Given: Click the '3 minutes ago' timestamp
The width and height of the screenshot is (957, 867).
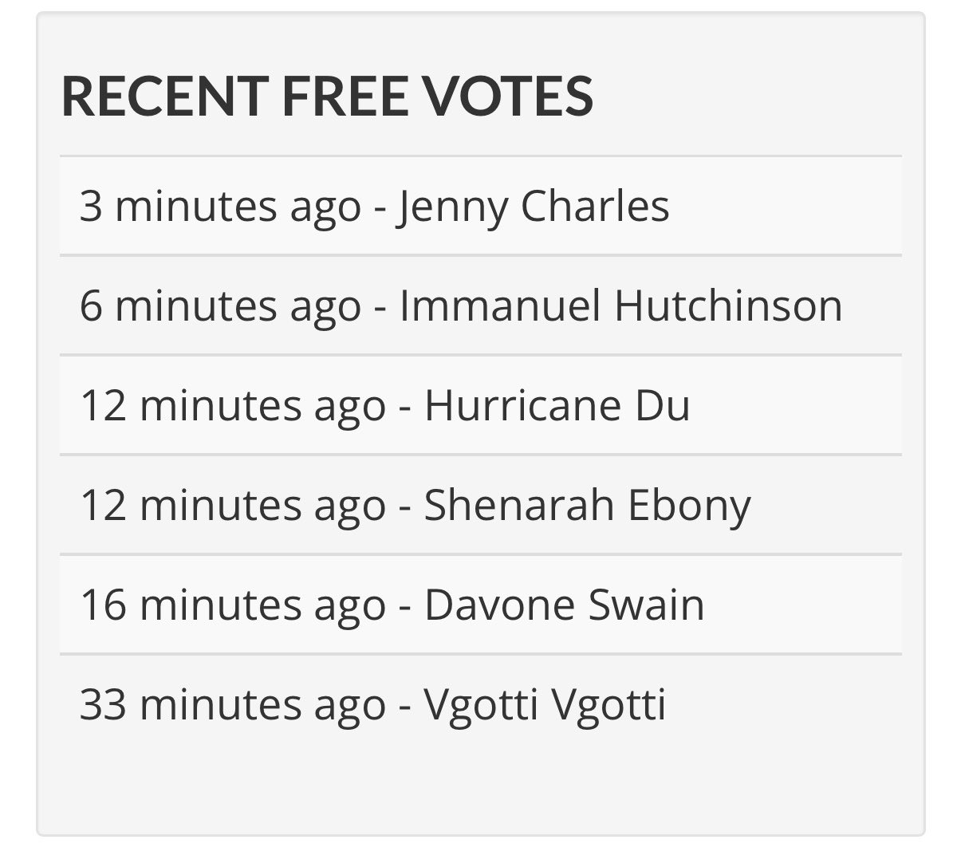Looking at the screenshot, I should point(220,207).
